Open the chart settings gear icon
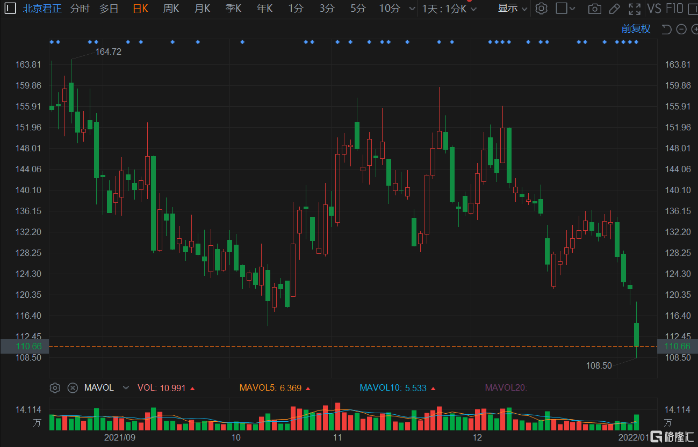This screenshot has width=698, height=447. point(541,9)
